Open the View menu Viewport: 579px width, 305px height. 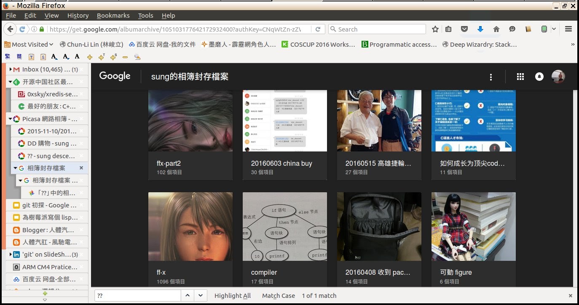click(52, 16)
